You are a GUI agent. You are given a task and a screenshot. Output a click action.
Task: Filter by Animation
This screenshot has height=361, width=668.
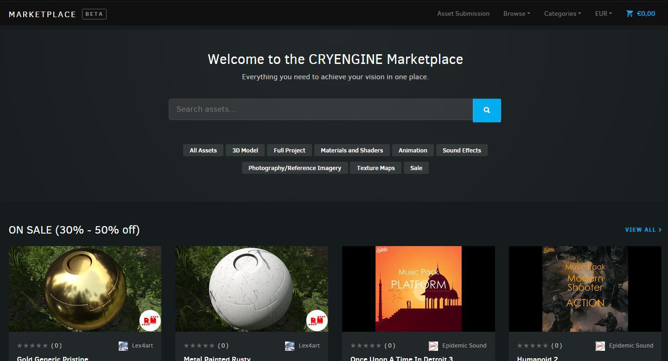coord(413,150)
